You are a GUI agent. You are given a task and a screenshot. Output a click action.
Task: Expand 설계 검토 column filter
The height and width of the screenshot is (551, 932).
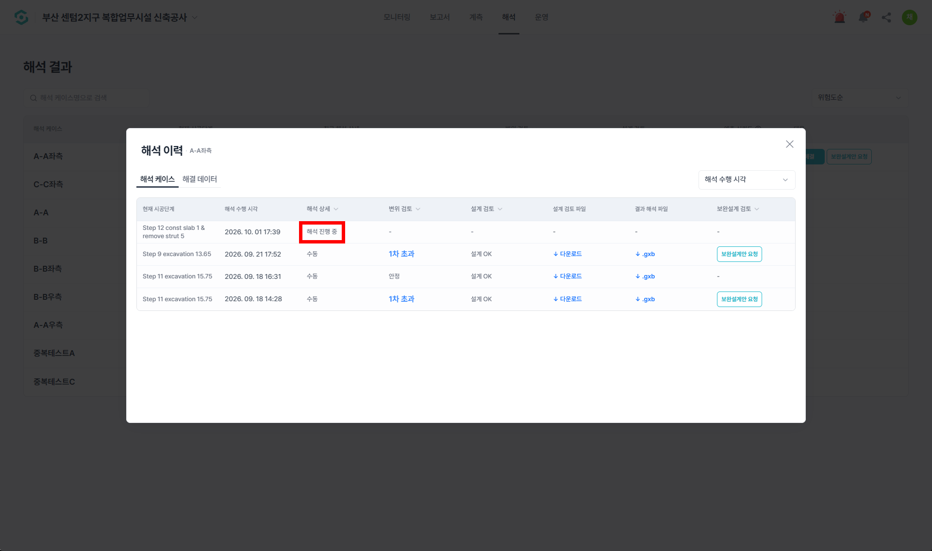coord(500,209)
